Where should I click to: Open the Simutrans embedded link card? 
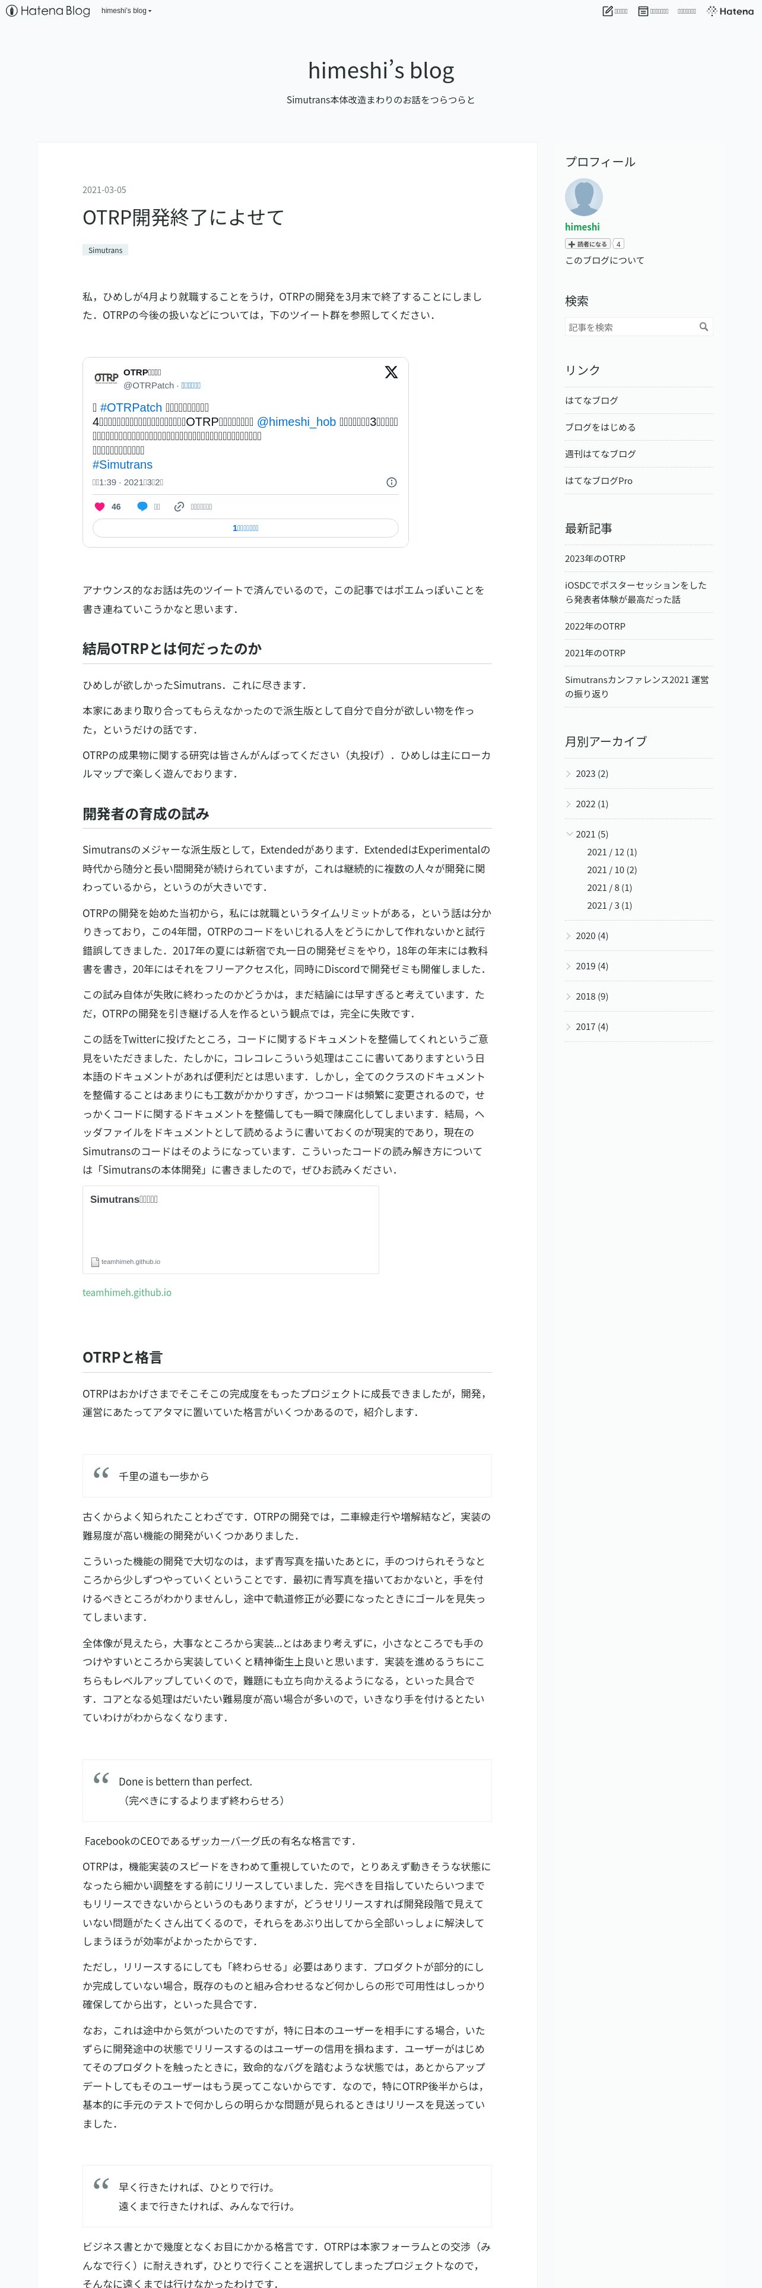click(x=231, y=1230)
